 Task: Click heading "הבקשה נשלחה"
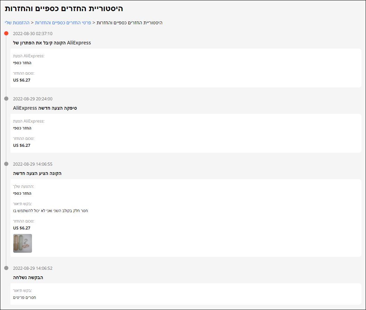[x=28, y=277]
